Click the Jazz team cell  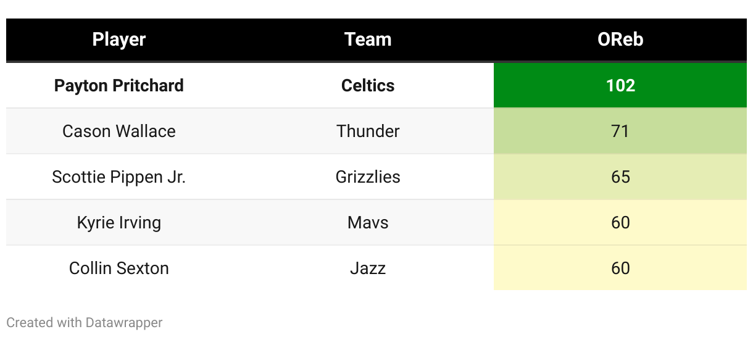368,268
